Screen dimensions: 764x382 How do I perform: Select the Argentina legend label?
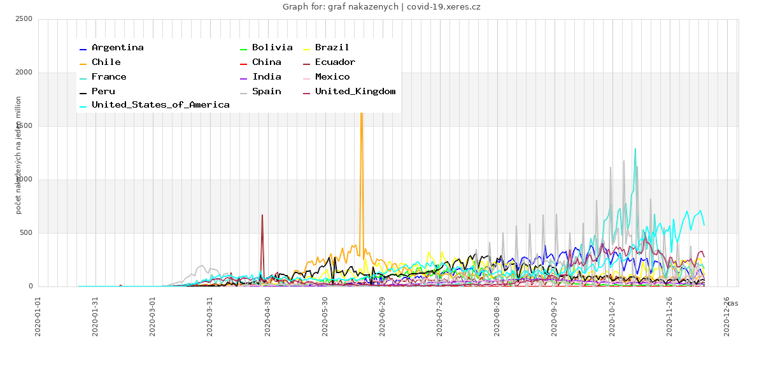(x=118, y=48)
